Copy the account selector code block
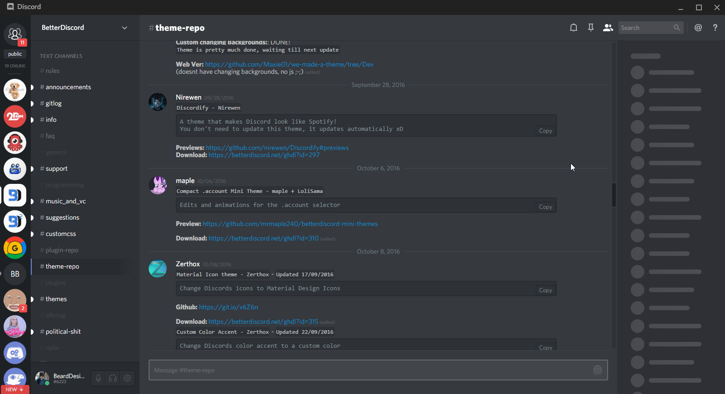The image size is (725, 394). coord(546,207)
